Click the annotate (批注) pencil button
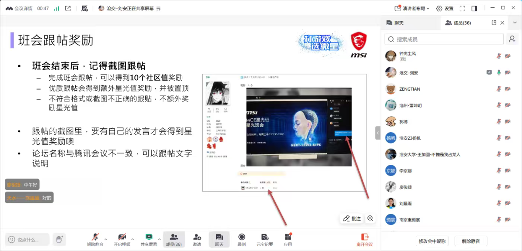522x251 pixels. (352, 218)
